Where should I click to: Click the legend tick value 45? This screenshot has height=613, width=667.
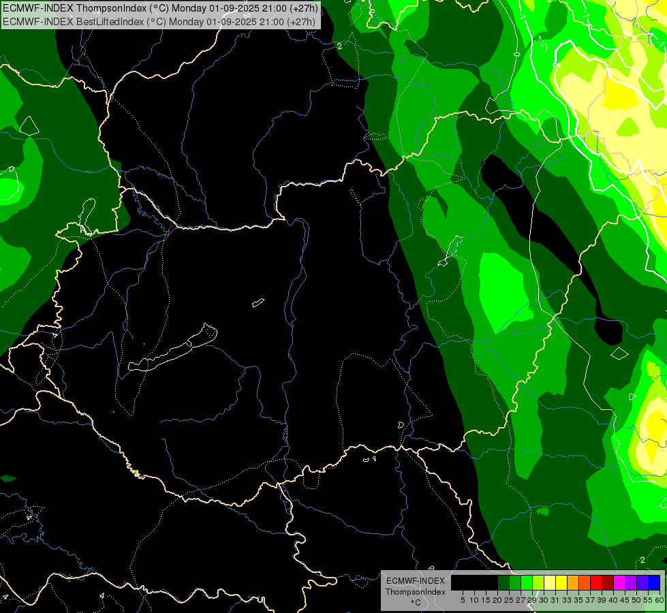pos(625,600)
